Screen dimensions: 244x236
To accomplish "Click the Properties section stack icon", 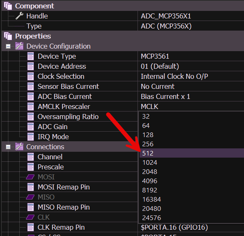I will (8, 36).
